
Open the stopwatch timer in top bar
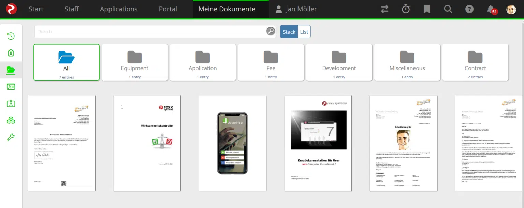[406, 9]
